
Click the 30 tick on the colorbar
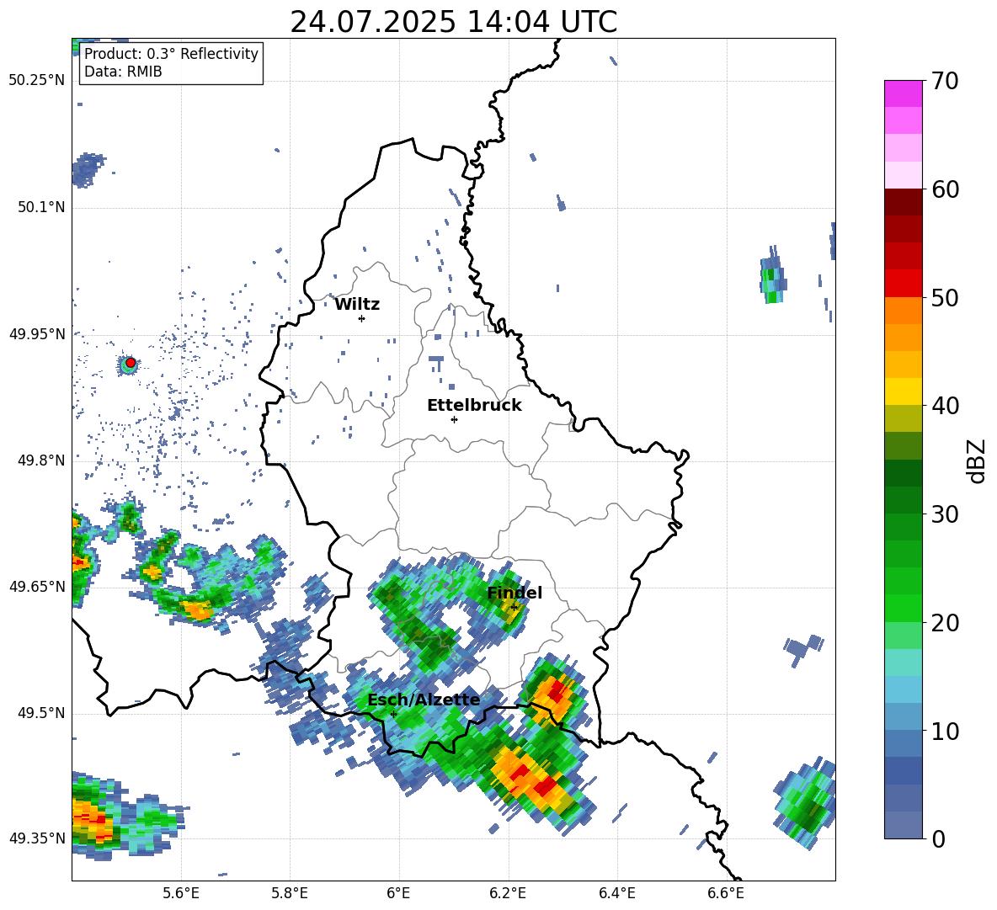pos(945,514)
